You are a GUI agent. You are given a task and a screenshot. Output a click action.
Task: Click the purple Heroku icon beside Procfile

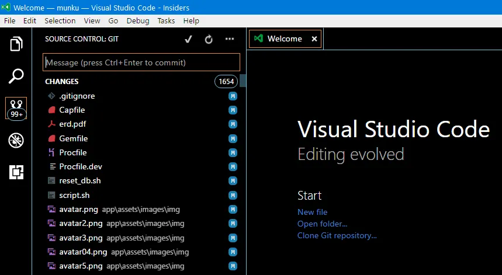(51, 152)
